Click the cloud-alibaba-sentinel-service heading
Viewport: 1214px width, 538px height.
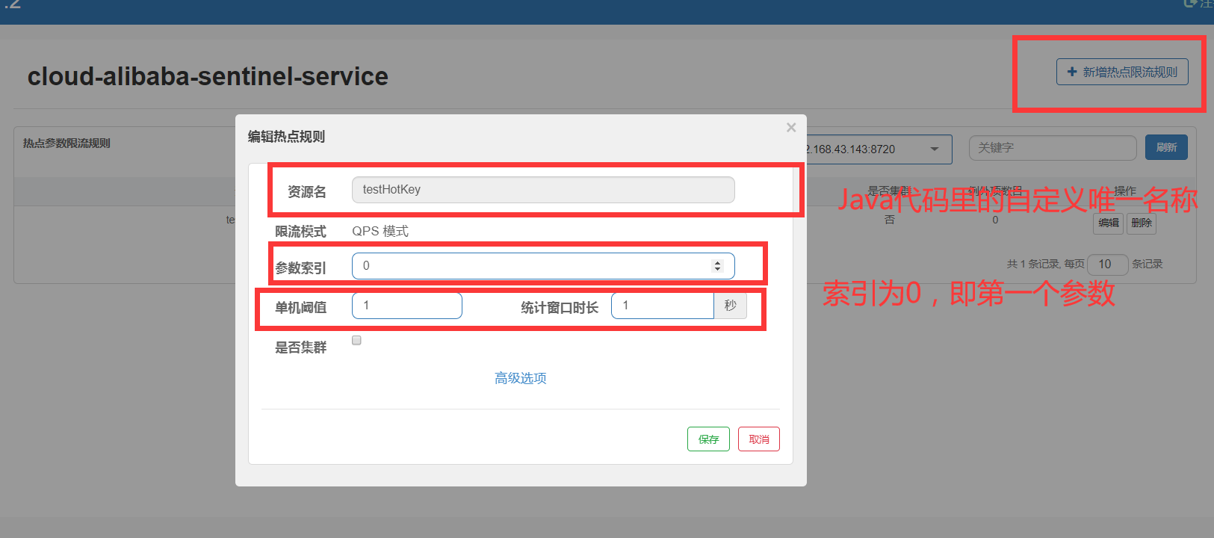(208, 76)
